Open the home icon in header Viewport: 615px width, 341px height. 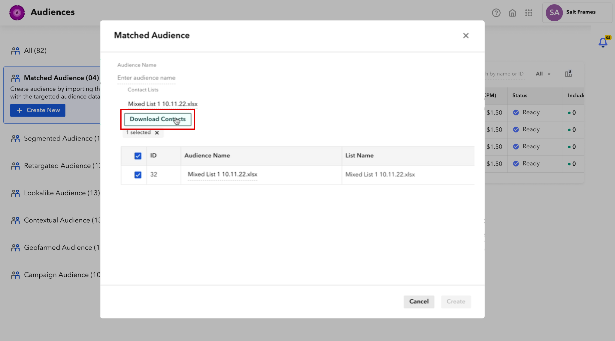[x=512, y=13]
